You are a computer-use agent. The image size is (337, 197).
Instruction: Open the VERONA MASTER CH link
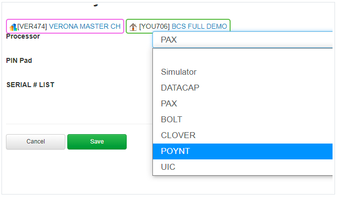(x=85, y=26)
